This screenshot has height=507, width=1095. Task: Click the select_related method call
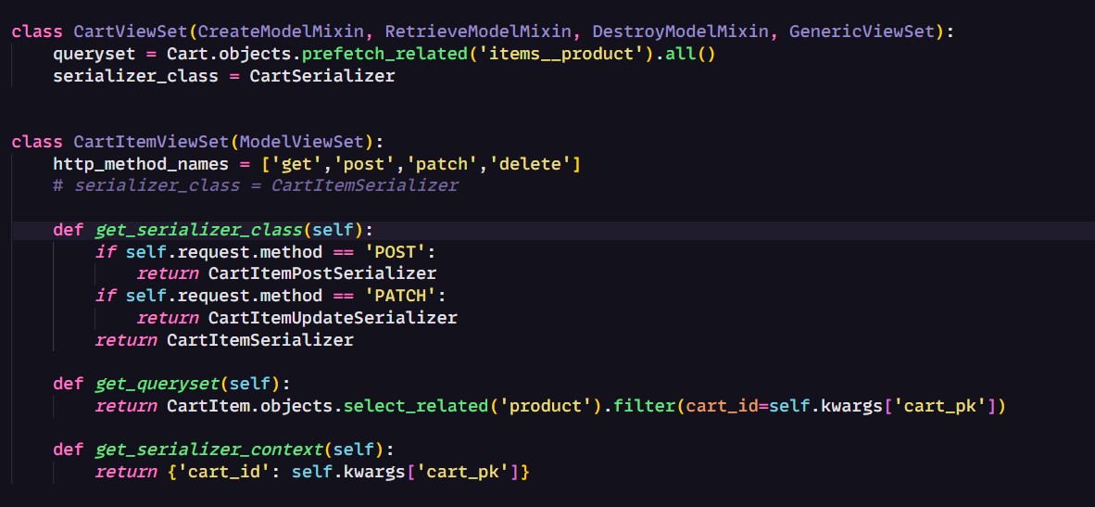pyautogui.click(x=416, y=407)
